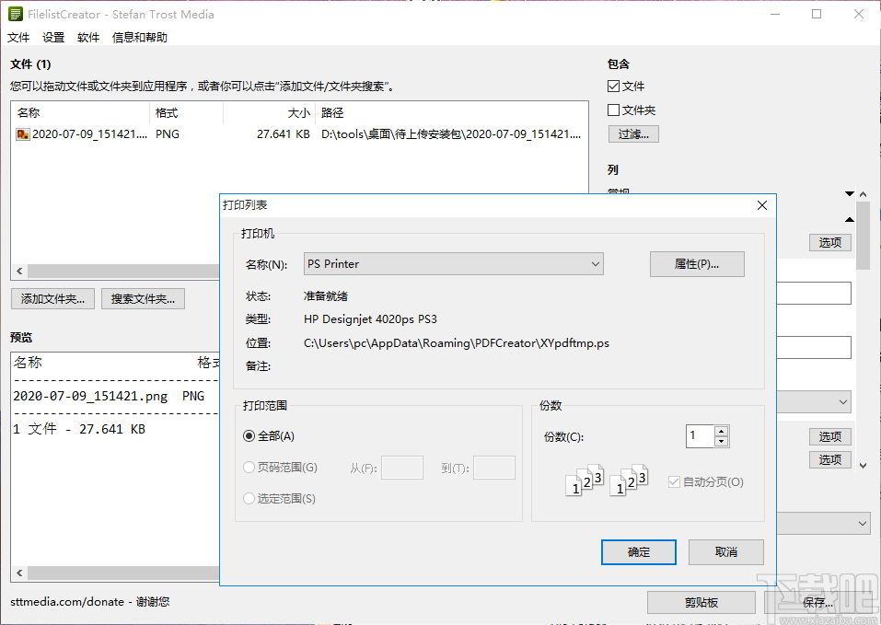Click the black up-triangle in the right panel
This screenshot has width=881, height=625.
[x=849, y=220]
